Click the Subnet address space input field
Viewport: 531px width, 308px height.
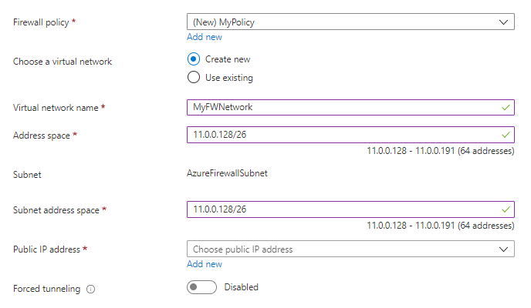[x=340, y=209]
